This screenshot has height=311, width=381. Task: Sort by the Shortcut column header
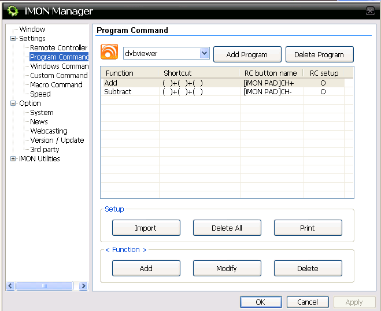click(198, 73)
